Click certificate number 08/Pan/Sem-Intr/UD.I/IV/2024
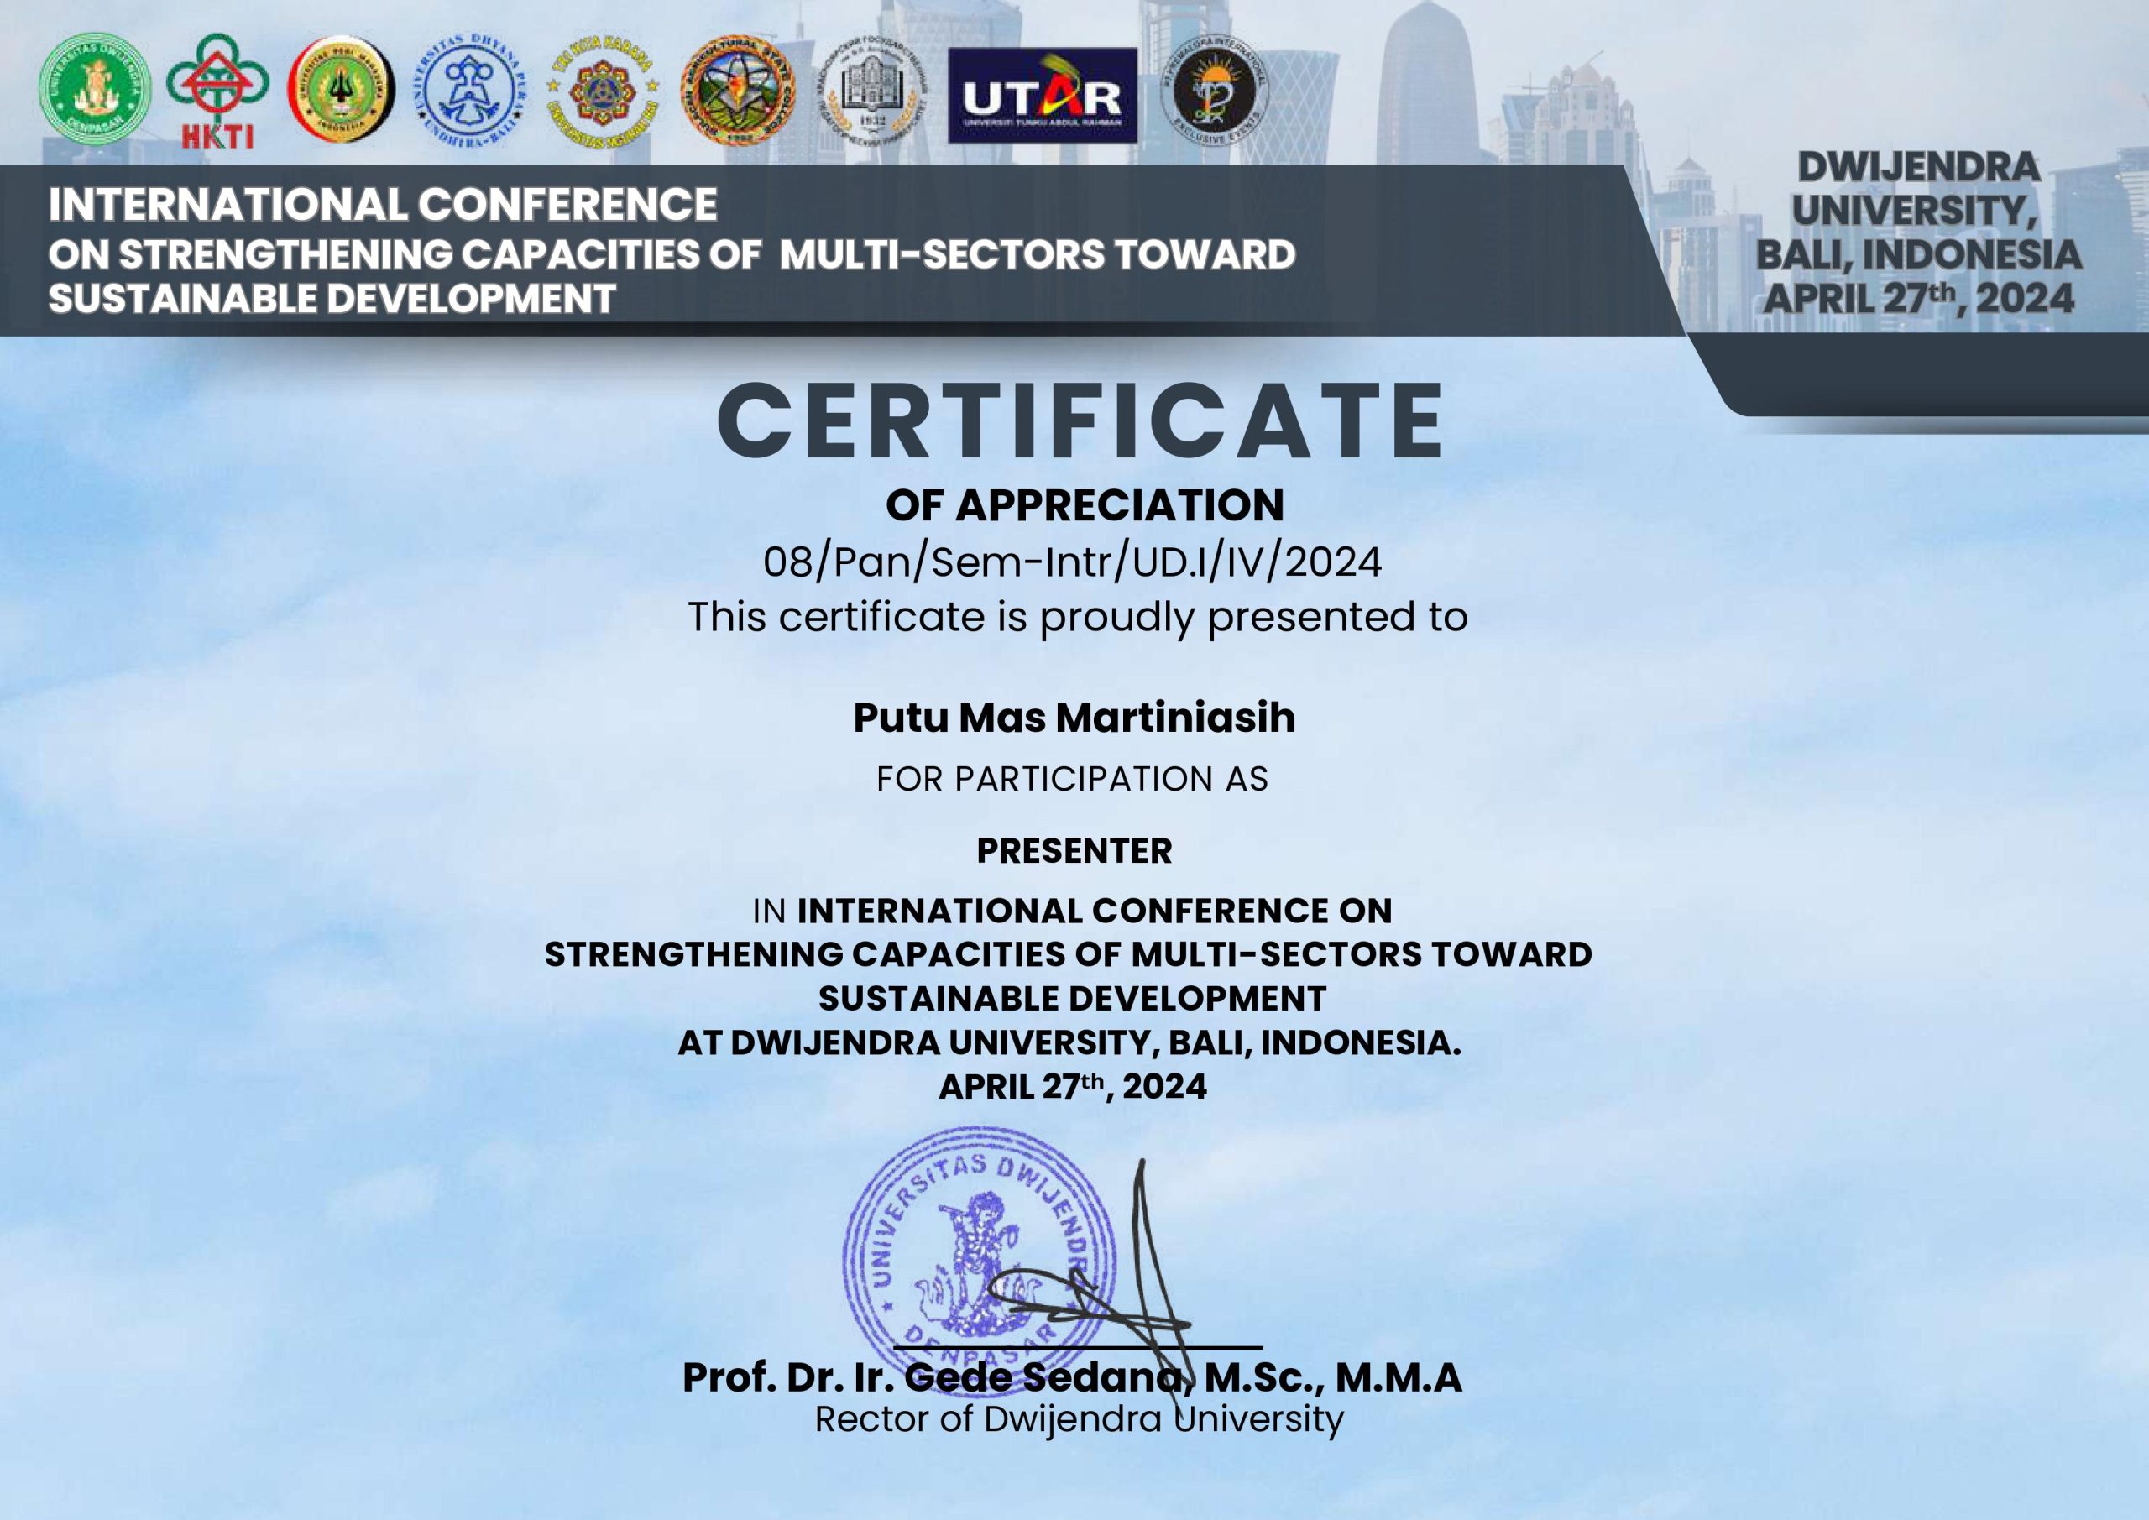Image resolution: width=2149 pixels, height=1520 pixels. coord(1073,562)
